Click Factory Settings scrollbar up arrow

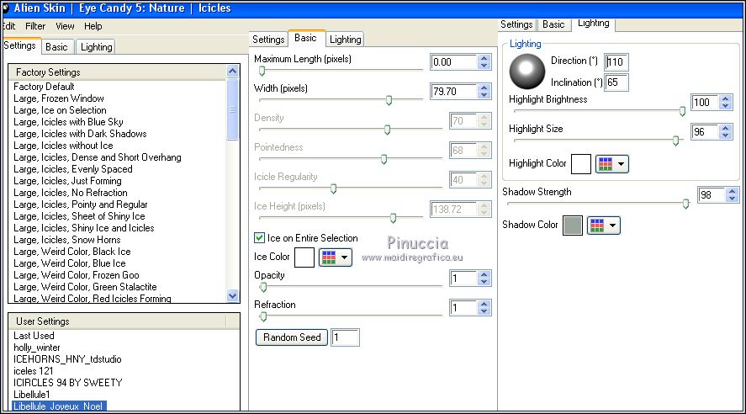pyautogui.click(x=232, y=72)
